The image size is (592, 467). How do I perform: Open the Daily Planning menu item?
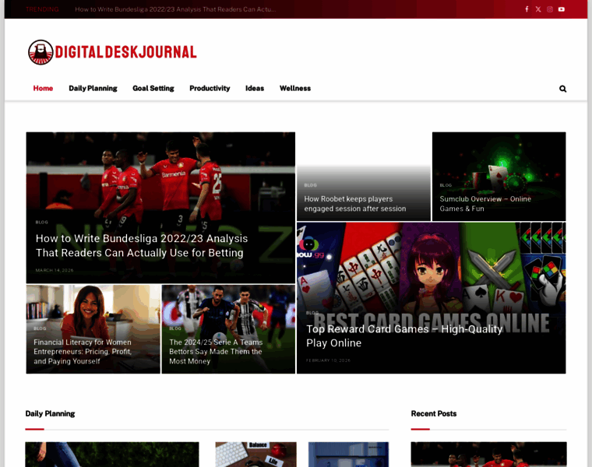pos(93,89)
